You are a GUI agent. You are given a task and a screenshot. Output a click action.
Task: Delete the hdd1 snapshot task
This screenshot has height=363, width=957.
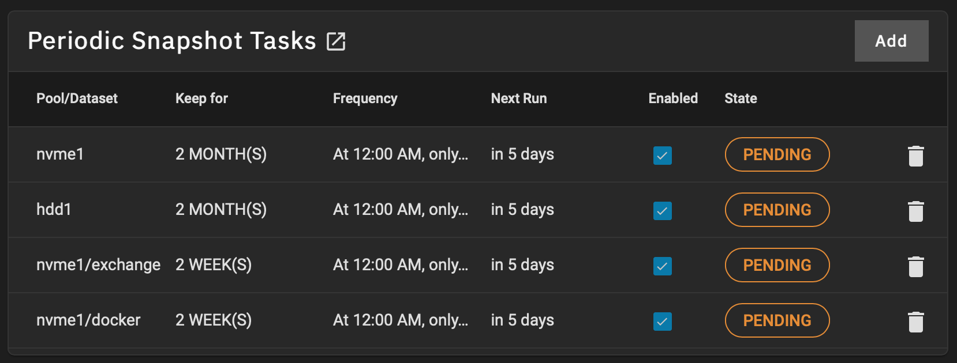[915, 211]
